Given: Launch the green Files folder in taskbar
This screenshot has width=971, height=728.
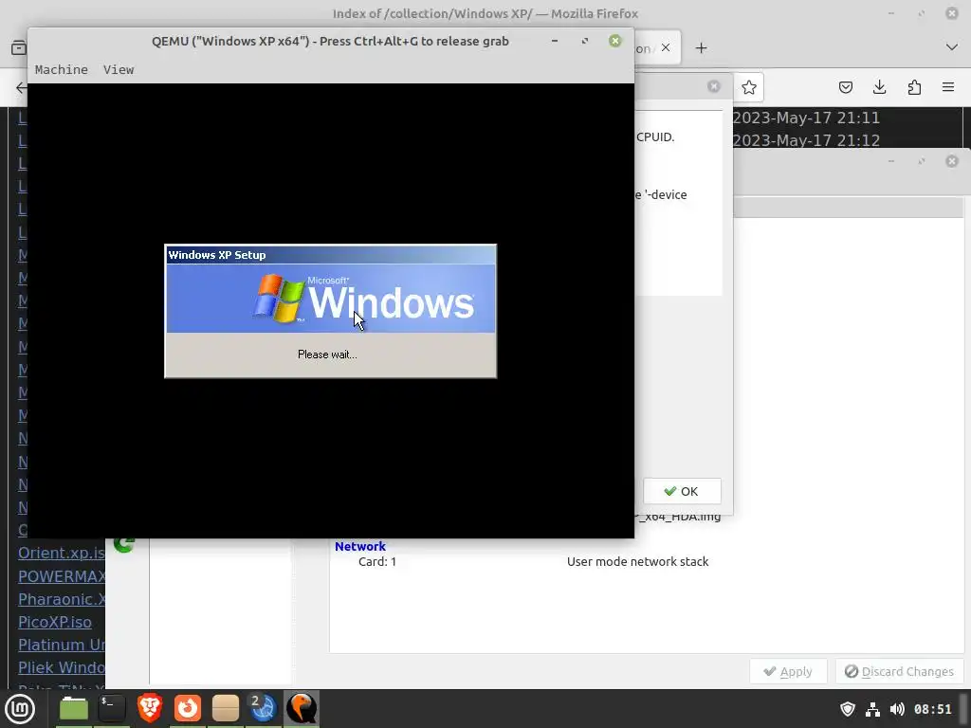Looking at the screenshot, I should [74, 709].
